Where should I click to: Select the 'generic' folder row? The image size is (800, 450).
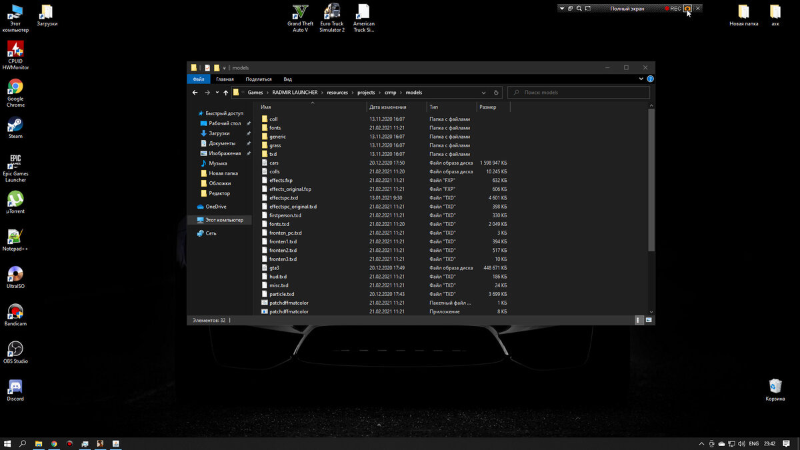coord(385,137)
